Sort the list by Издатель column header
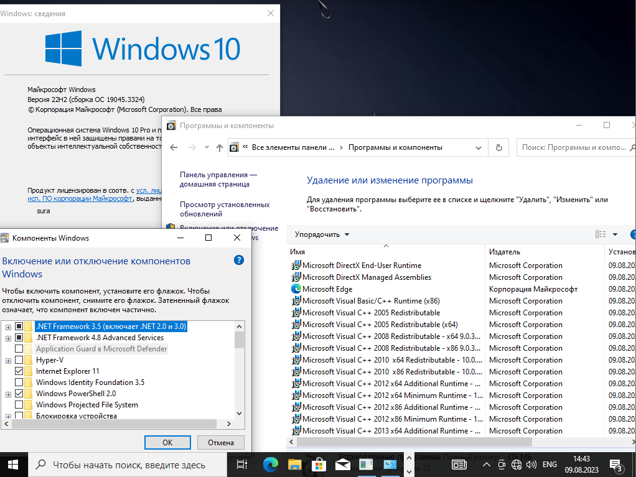636x477 pixels. tap(505, 252)
